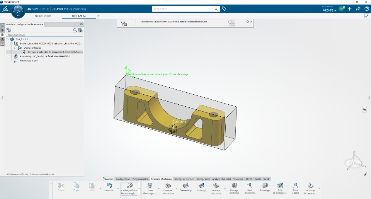Viewport: 371px width, 199px height.
Task: Switch to the Programmation tab
Action: [140, 179]
